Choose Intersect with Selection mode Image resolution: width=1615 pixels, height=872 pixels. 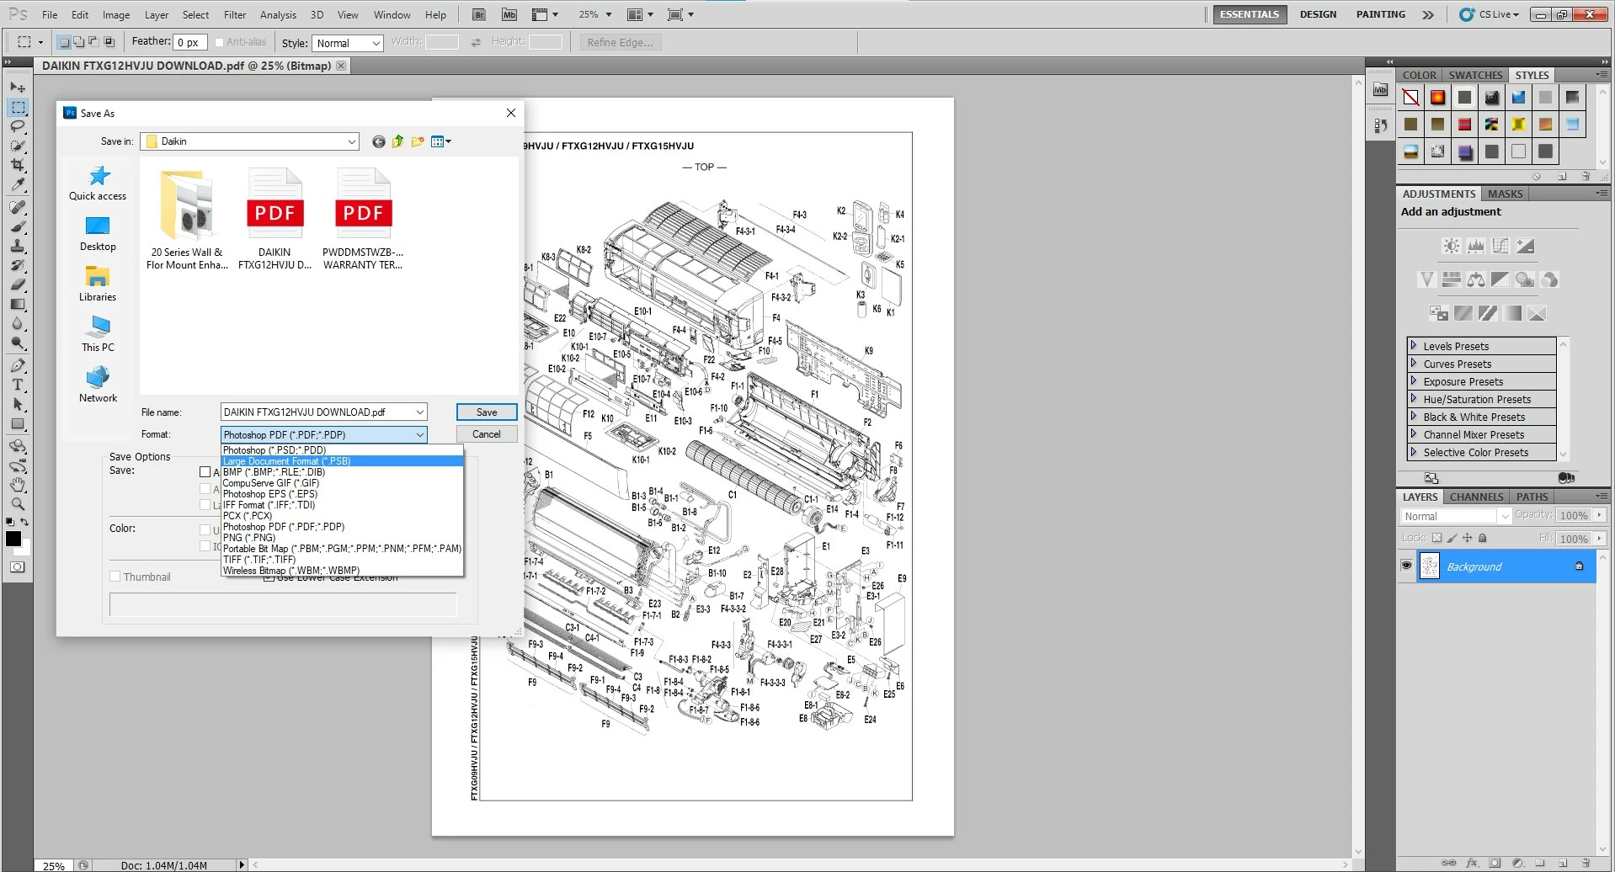pos(109,42)
